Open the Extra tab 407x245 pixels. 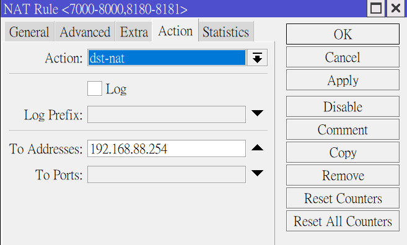(134, 32)
